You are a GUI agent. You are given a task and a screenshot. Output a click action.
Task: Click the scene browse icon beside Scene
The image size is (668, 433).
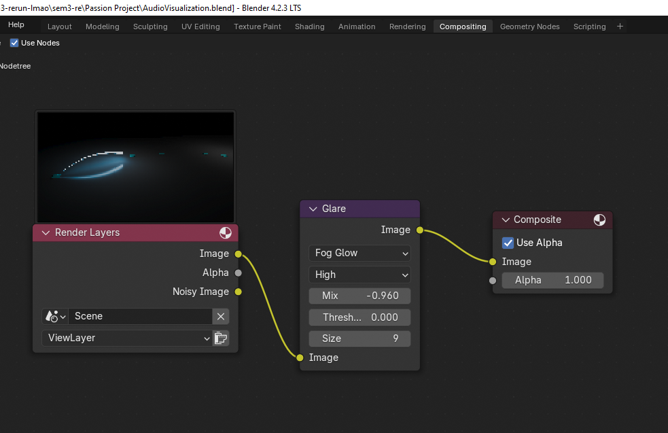coord(54,316)
